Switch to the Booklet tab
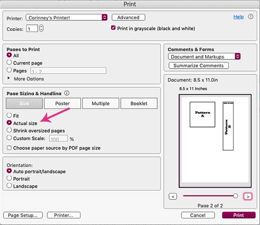This screenshot has height=225, width=260. pos(139,103)
